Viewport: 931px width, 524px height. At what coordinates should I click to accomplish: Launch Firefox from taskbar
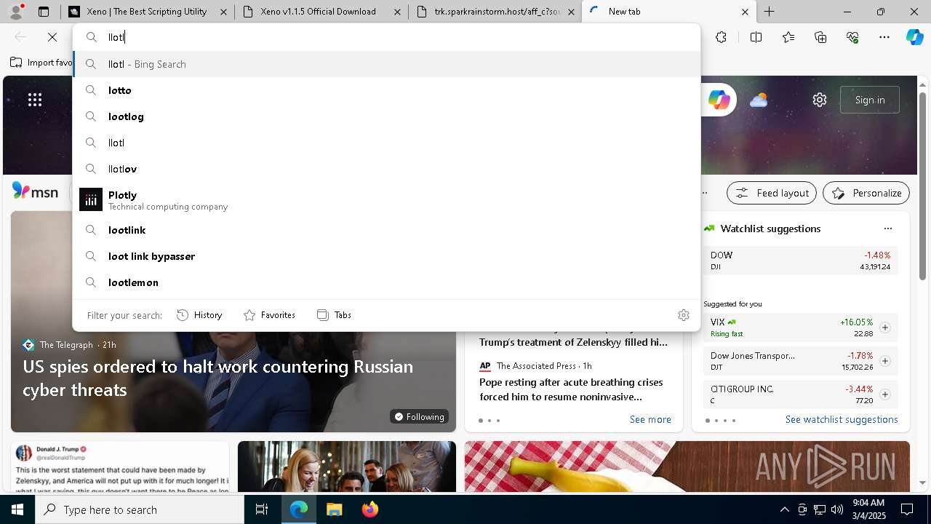pos(369,509)
